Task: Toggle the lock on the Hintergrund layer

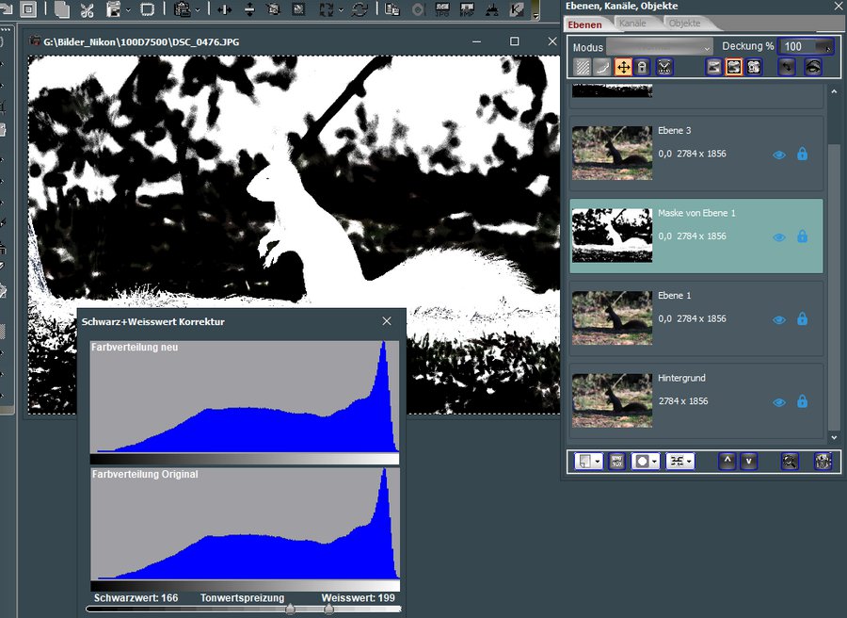Action: (802, 402)
